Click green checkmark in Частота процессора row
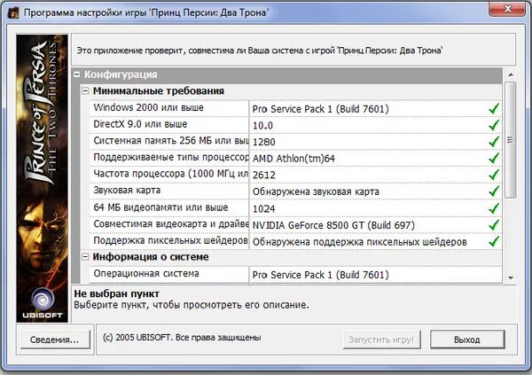This screenshot has width=532, height=375. point(494,175)
